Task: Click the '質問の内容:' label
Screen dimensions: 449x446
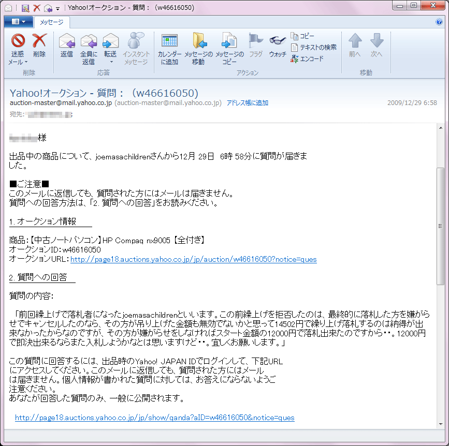Action: (x=31, y=296)
